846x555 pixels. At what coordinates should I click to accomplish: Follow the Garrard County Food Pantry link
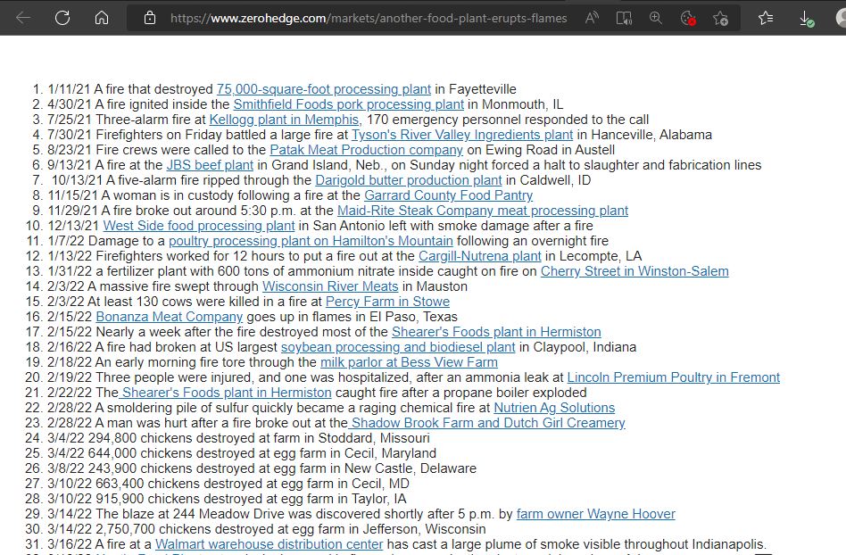coord(448,195)
